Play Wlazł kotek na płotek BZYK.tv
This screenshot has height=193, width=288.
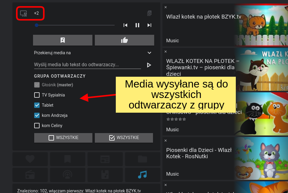(203, 17)
